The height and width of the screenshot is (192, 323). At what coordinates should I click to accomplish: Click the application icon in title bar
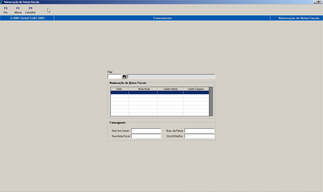2,2
